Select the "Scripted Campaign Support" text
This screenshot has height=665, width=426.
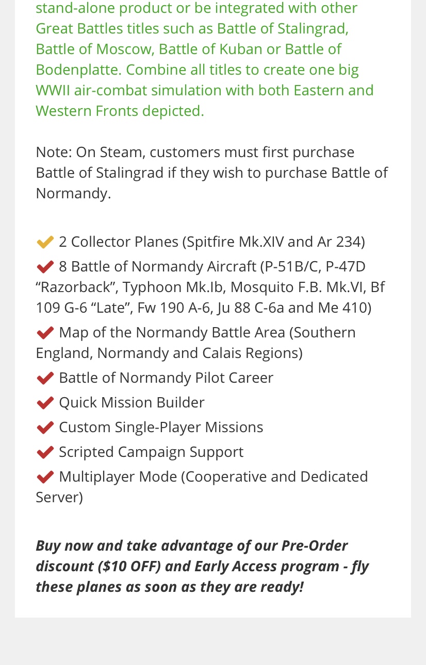click(151, 452)
